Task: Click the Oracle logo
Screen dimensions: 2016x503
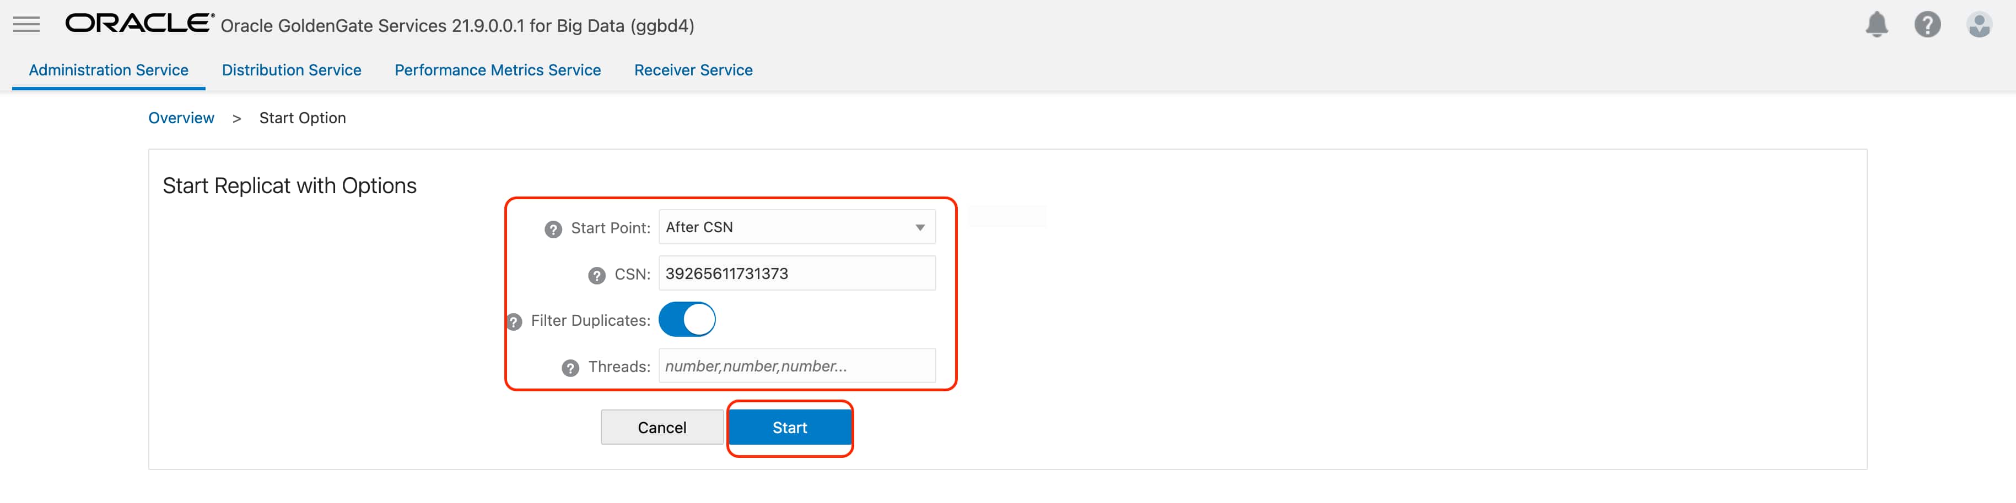Action: (x=138, y=24)
